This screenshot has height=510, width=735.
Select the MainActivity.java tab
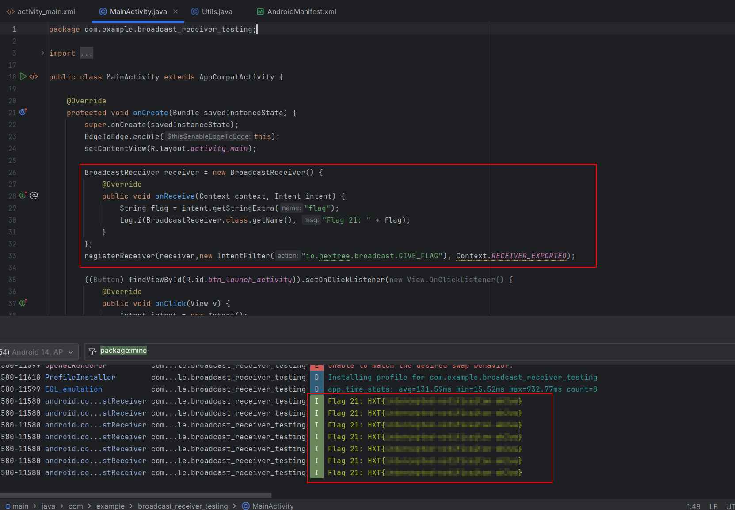click(133, 11)
